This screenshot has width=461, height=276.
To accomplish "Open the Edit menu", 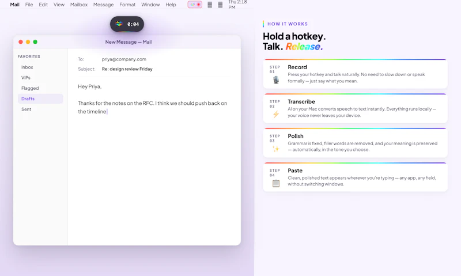I will [43, 5].
